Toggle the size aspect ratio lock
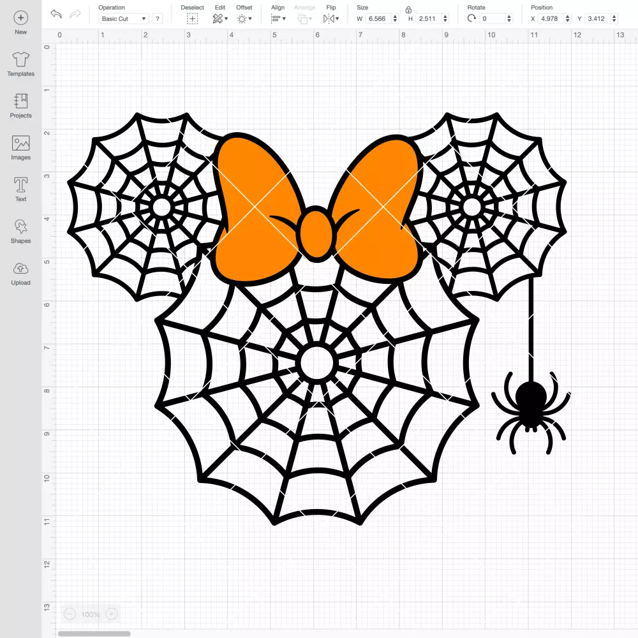Viewport: 638px width, 638px height. coord(408,10)
